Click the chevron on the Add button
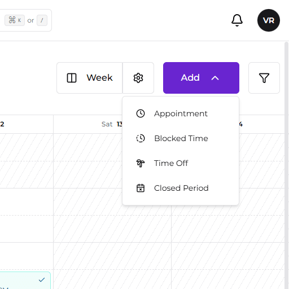Image resolution: width=289 pixels, height=289 pixels. click(x=215, y=78)
